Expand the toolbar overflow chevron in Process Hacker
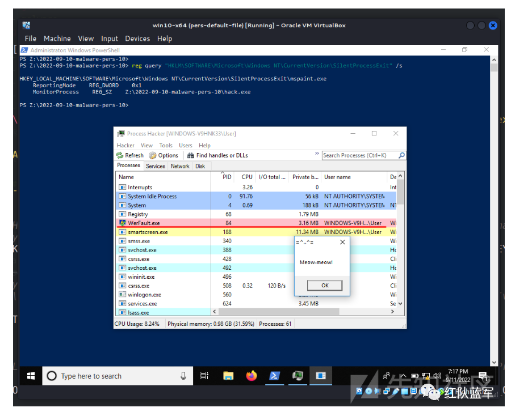 click(317, 153)
